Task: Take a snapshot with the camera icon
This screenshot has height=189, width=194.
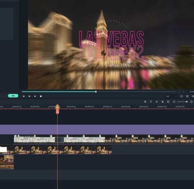Action: [x=187, y=97]
